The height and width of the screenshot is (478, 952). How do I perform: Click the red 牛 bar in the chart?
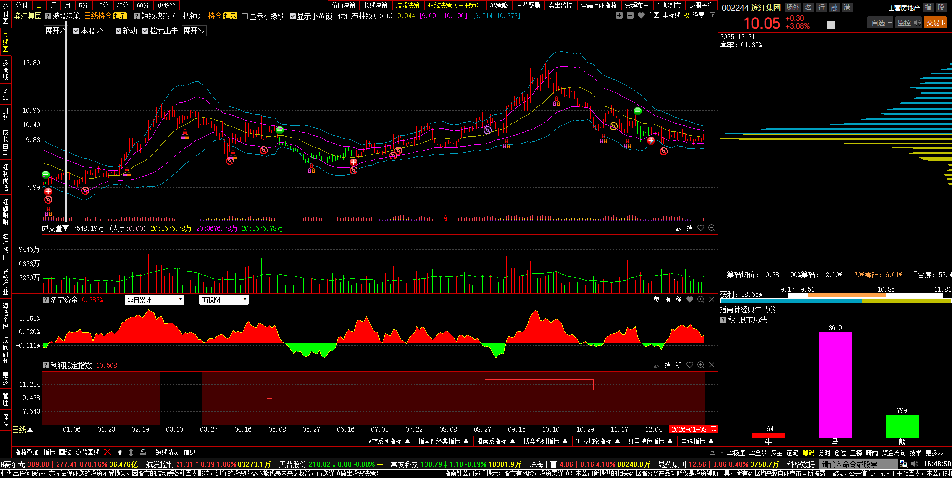click(x=768, y=435)
